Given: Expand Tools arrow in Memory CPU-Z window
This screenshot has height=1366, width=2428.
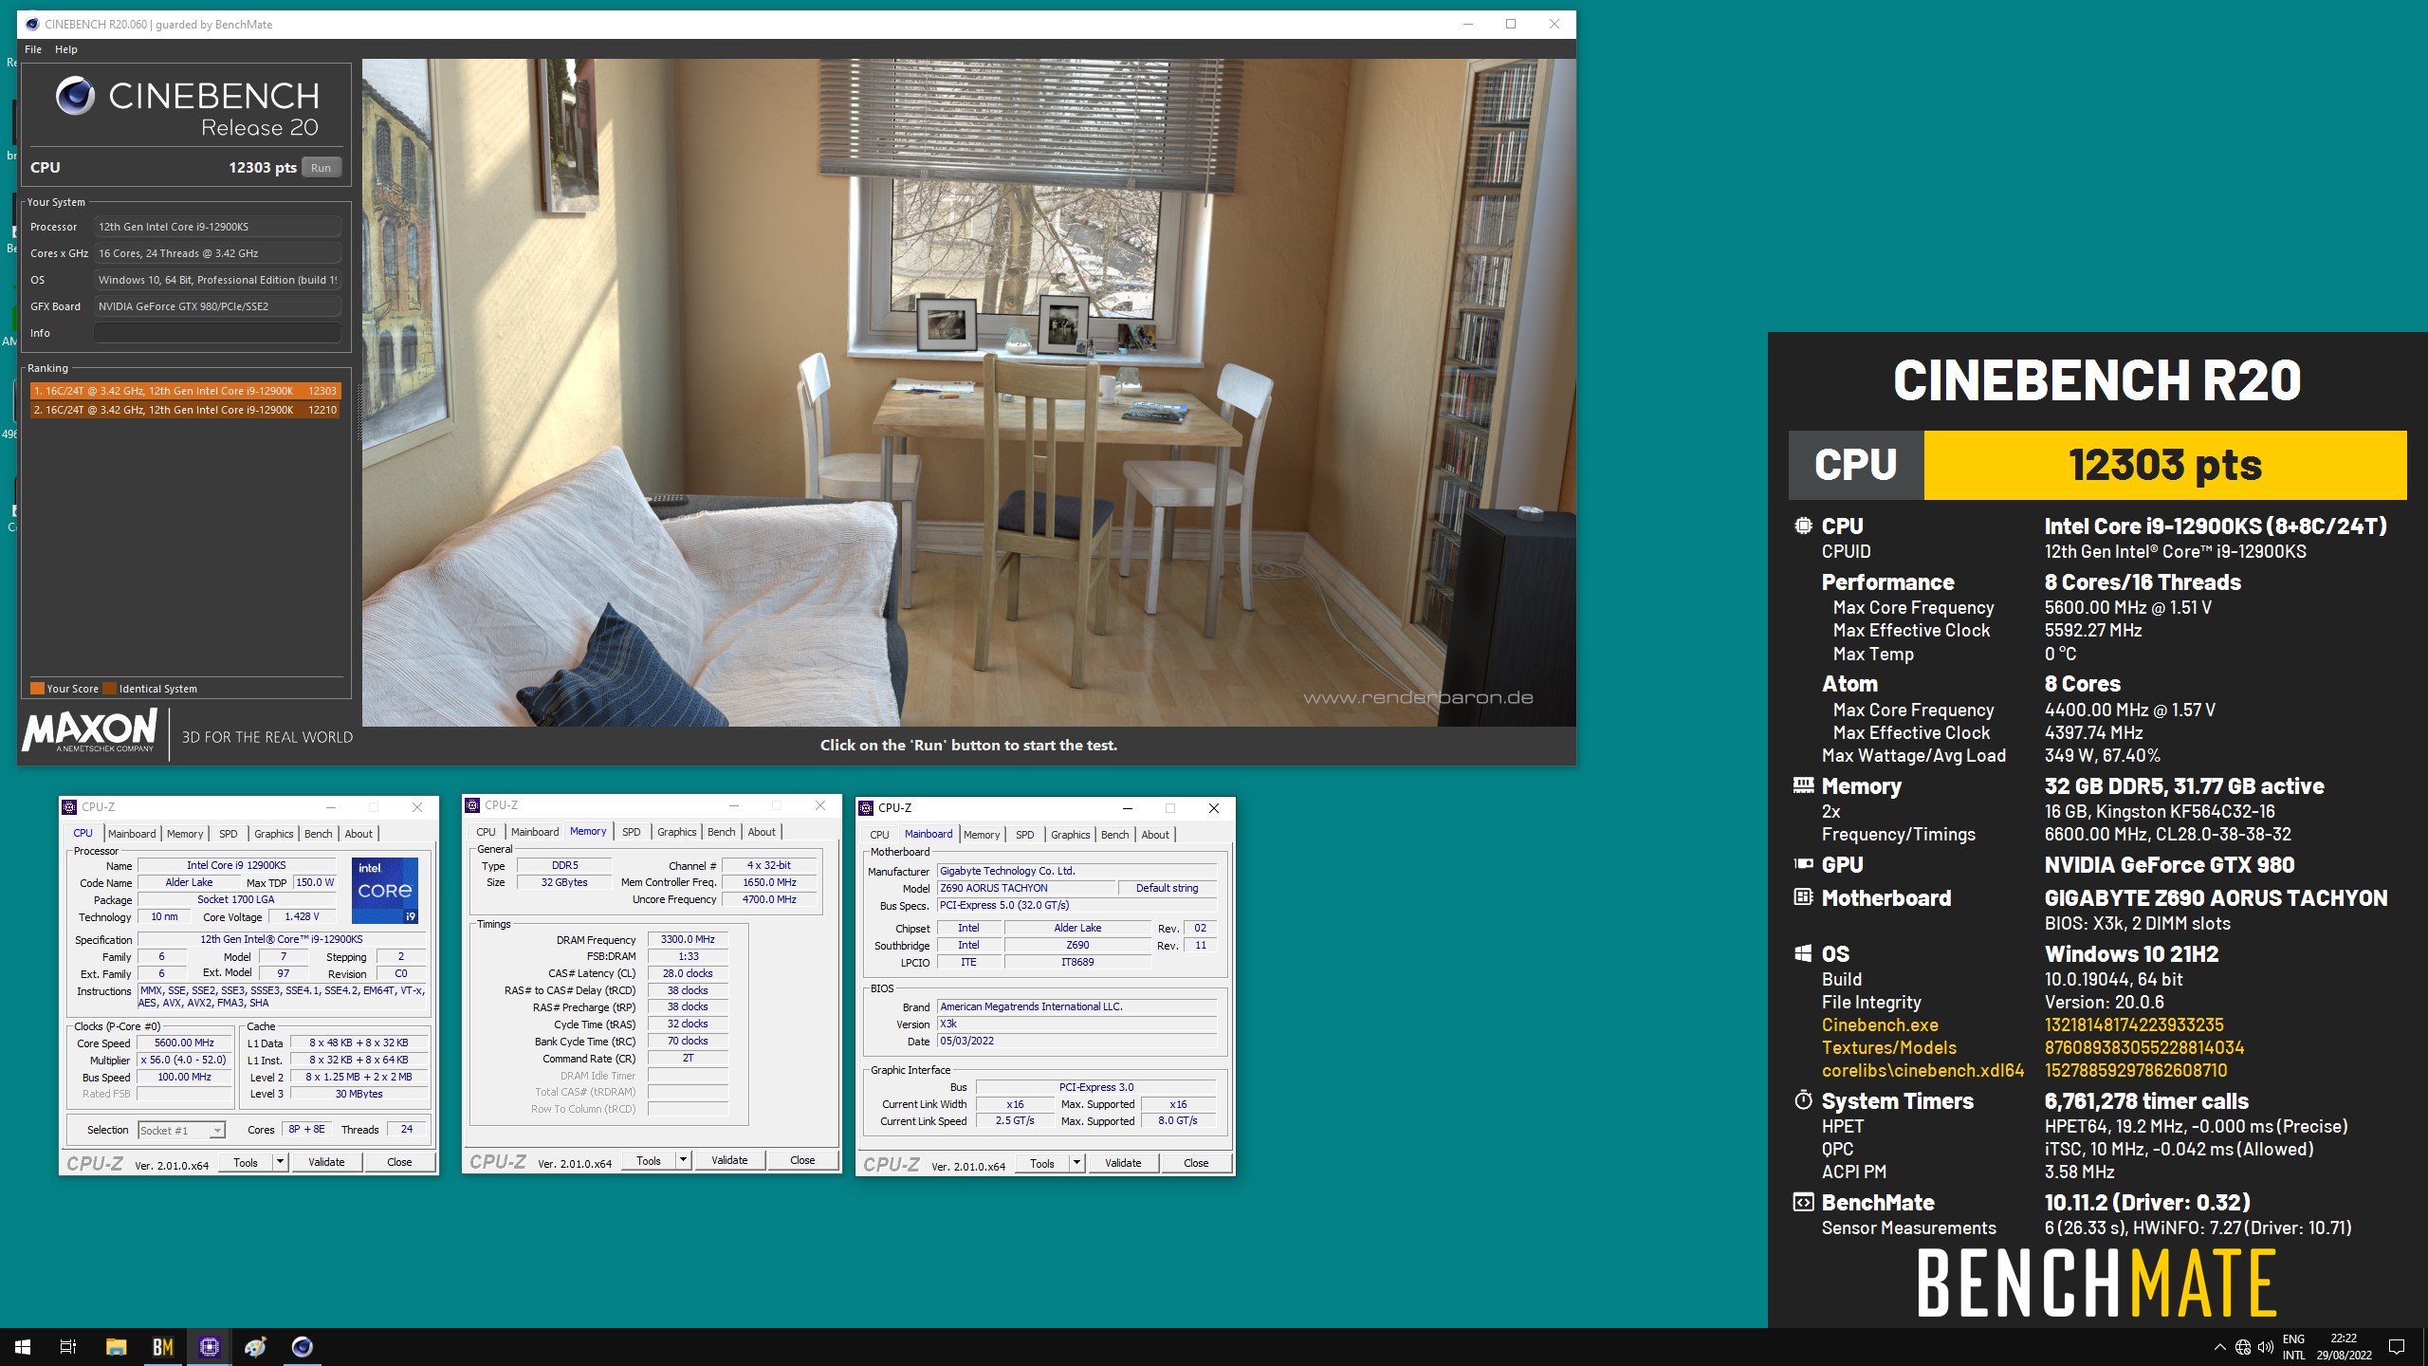Looking at the screenshot, I should tap(683, 1160).
